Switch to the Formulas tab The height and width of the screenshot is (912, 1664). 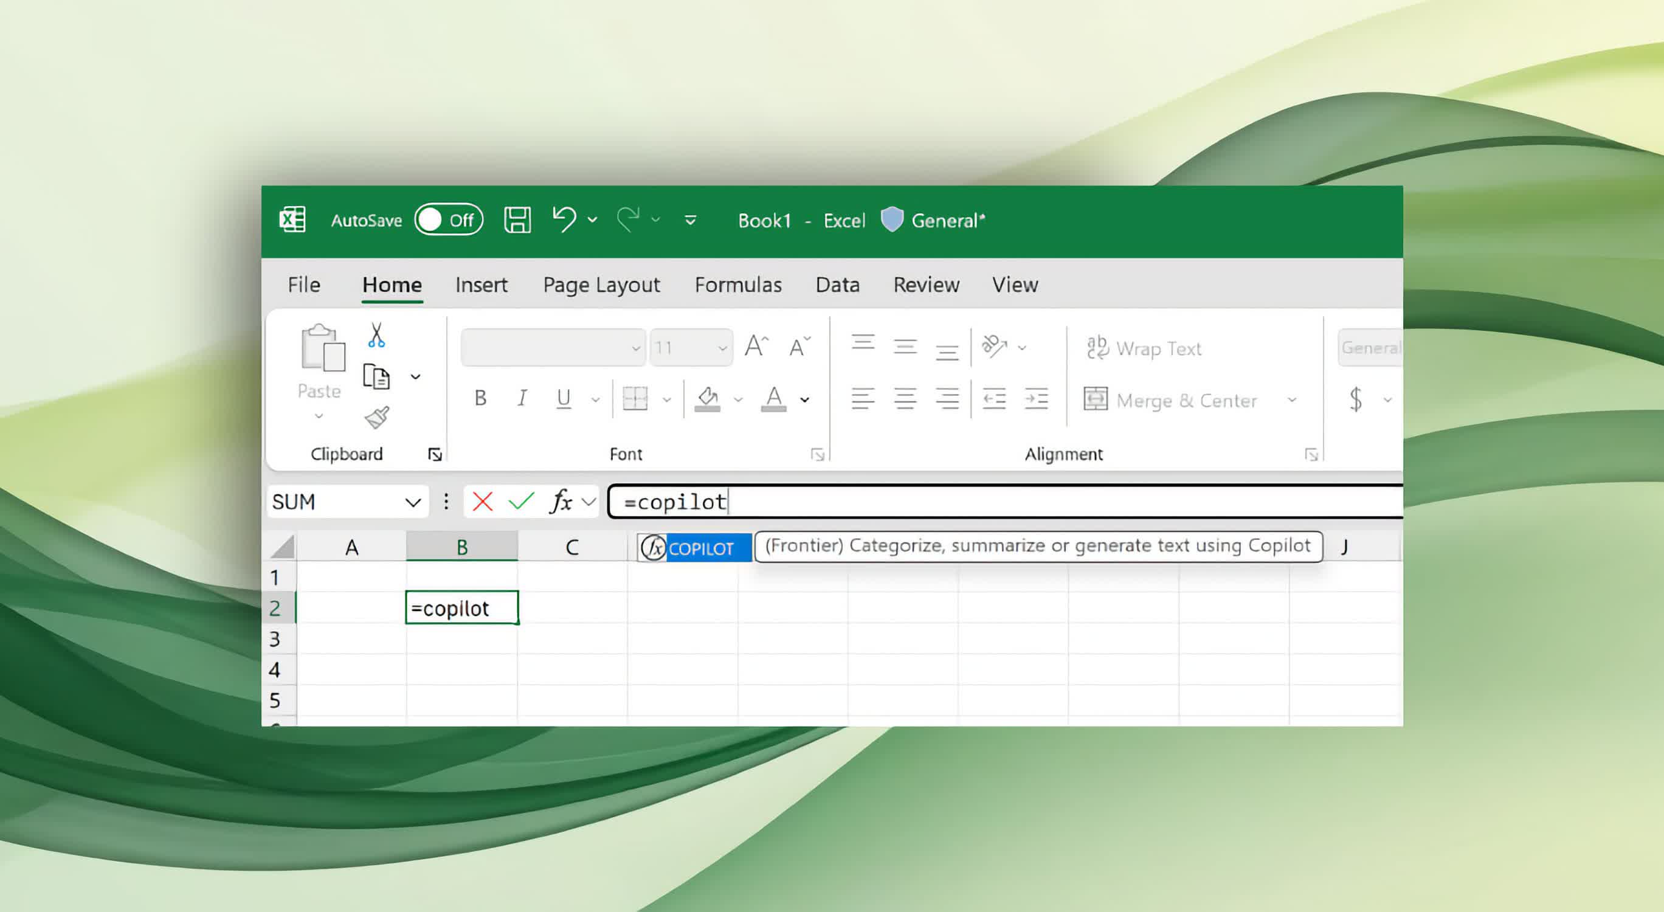[738, 284]
